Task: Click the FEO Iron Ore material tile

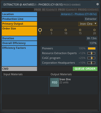Action: click(54, 82)
